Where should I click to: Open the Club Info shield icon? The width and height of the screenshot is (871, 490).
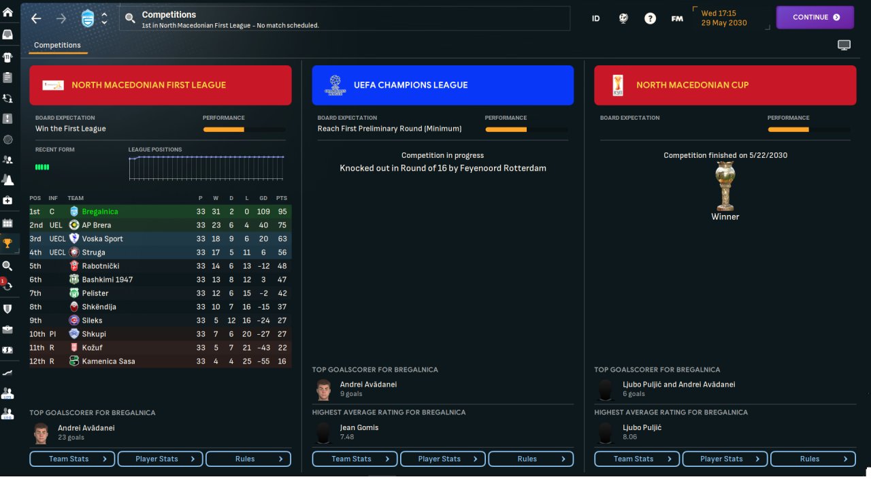point(7,308)
